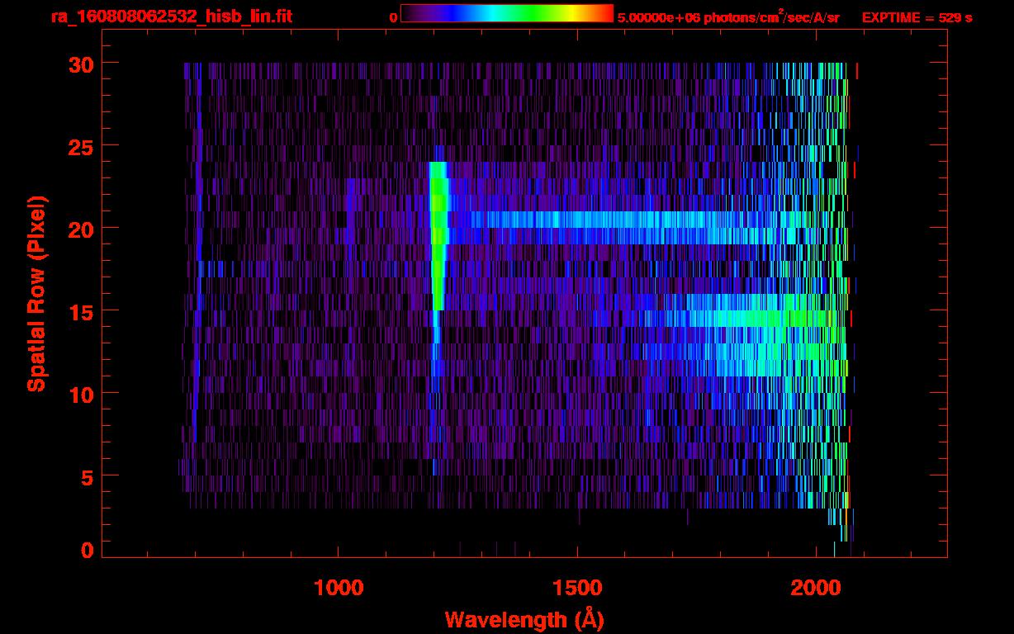Click the rainbow color scale bar

pyautogui.click(x=507, y=14)
